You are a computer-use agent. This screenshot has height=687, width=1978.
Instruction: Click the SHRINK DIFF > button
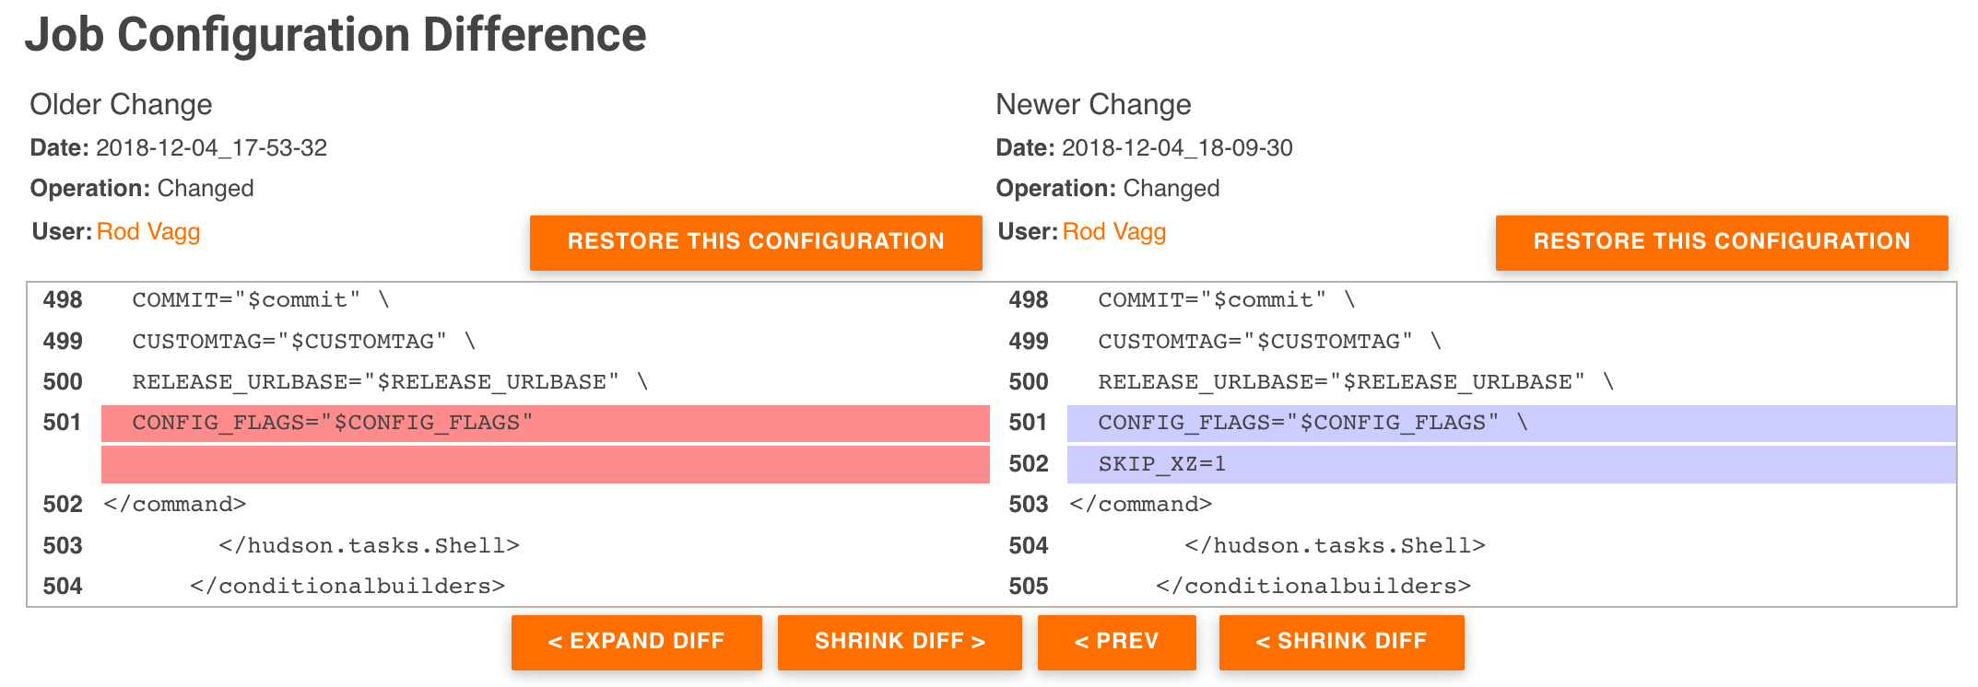(900, 642)
